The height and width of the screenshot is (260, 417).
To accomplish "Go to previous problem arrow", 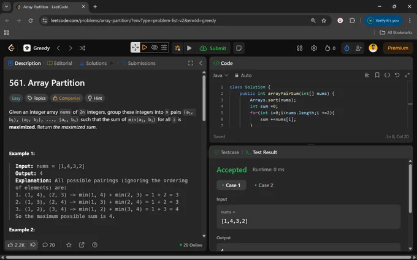I will [58, 48].
